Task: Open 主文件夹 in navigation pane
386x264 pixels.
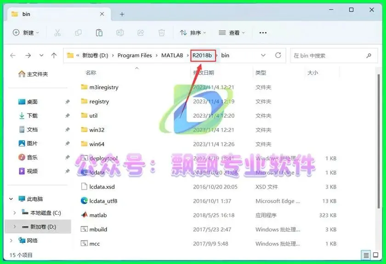Action: click(33, 74)
